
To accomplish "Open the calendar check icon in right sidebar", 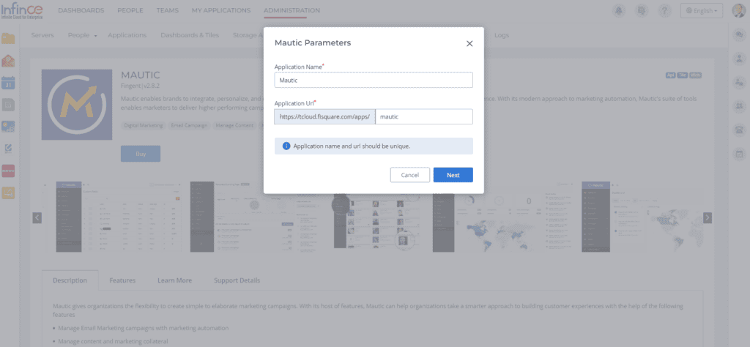I will coord(739,154).
